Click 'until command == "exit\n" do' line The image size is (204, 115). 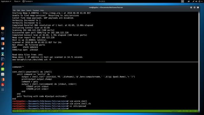coord(33,74)
